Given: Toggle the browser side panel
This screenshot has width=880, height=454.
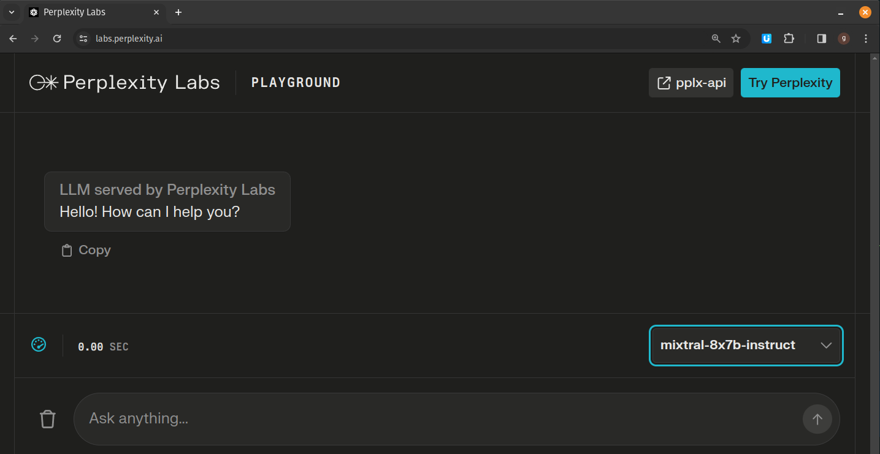Looking at the screenshot, I should 822,39.
